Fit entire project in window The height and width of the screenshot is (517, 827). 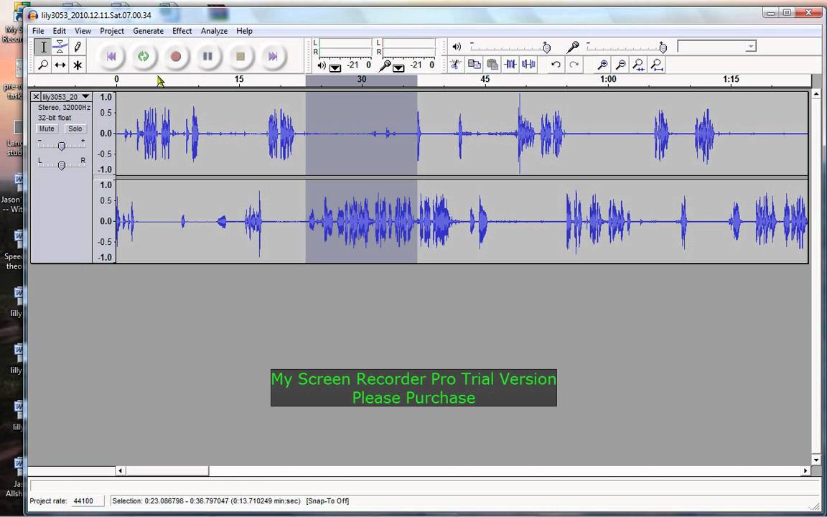(657, 65)
